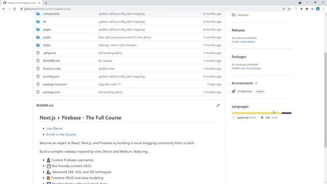This screenshot has height=184, width=327.
Task: Click the zoom magnifier icon in address bar
Action: pos(284,9)
